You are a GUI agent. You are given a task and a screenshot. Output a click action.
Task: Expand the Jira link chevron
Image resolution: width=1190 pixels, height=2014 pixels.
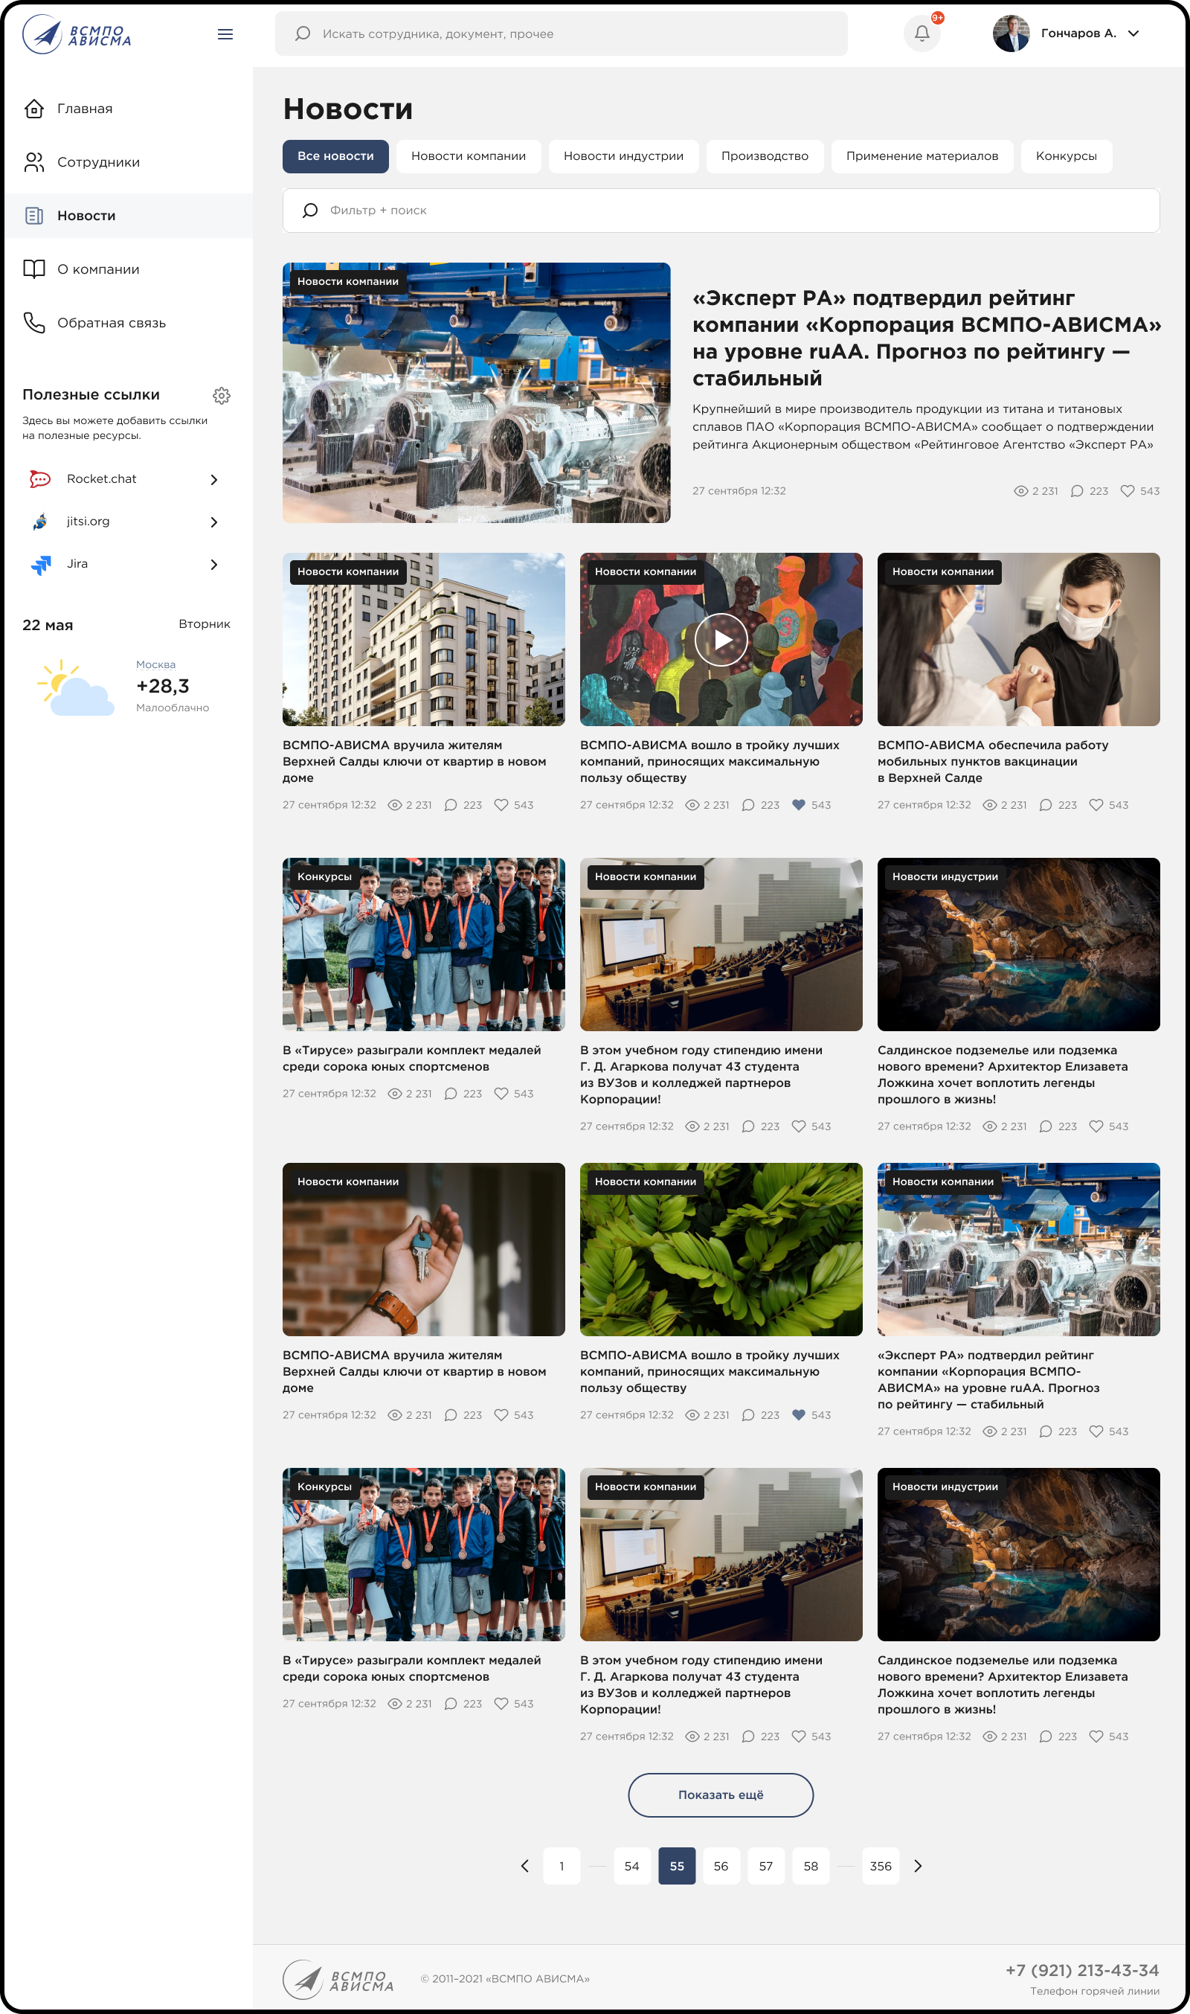tap(214, 565)
